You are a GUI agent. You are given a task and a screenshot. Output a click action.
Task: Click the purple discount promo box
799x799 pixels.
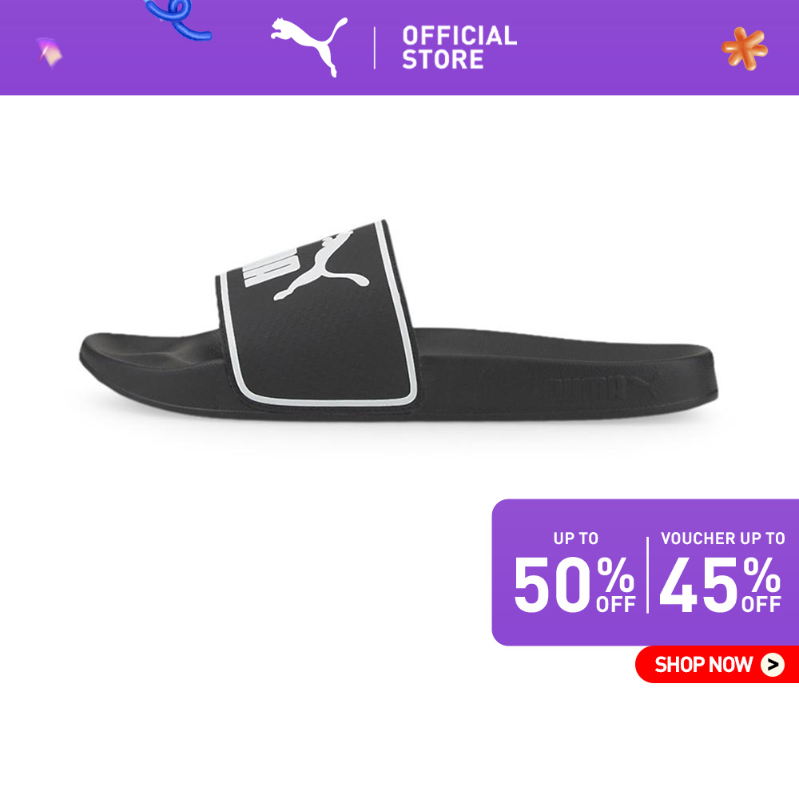645,572
